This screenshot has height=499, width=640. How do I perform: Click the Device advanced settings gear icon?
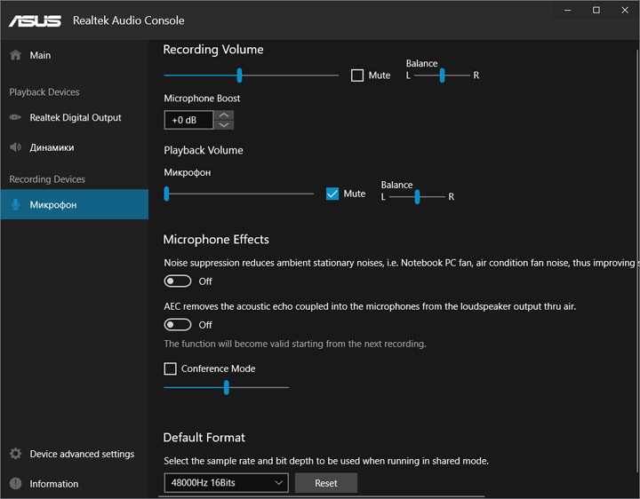pos(15,454)
